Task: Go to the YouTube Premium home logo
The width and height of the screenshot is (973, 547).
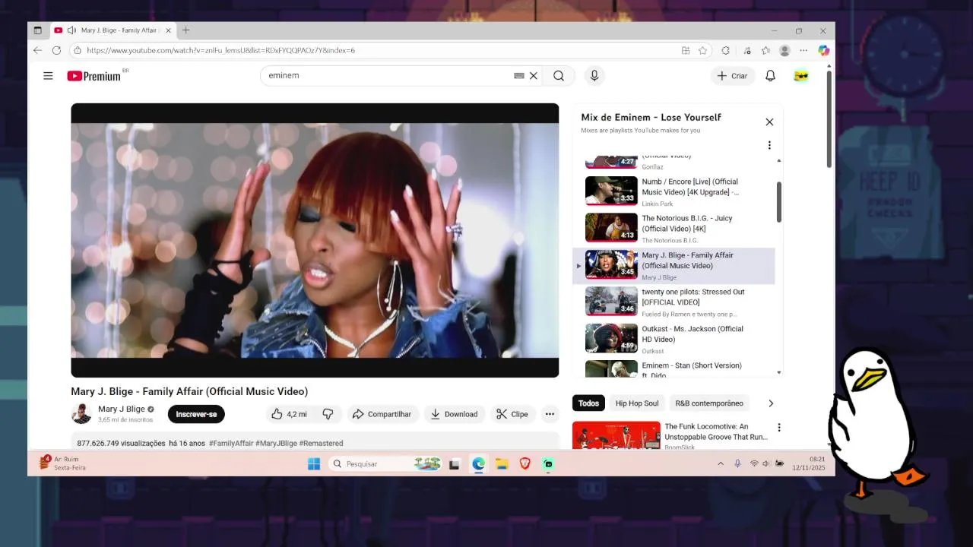Action: tap(93, 76)
